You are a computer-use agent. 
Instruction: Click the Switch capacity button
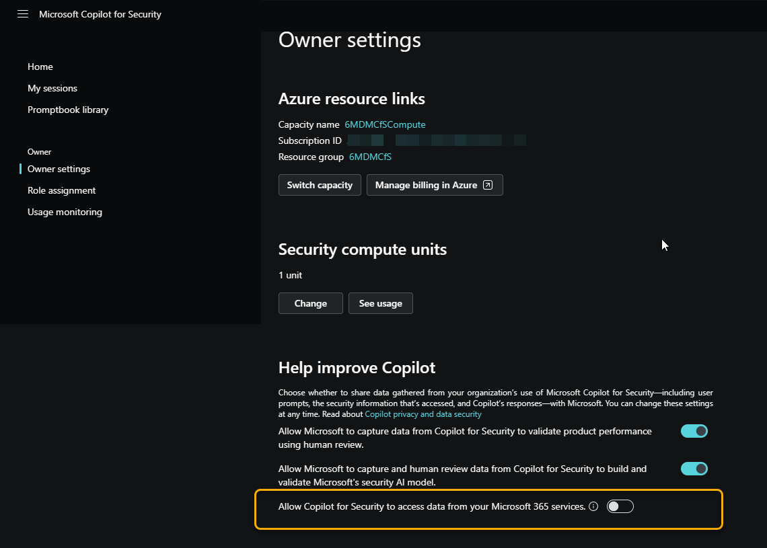[x=320, y=185]
